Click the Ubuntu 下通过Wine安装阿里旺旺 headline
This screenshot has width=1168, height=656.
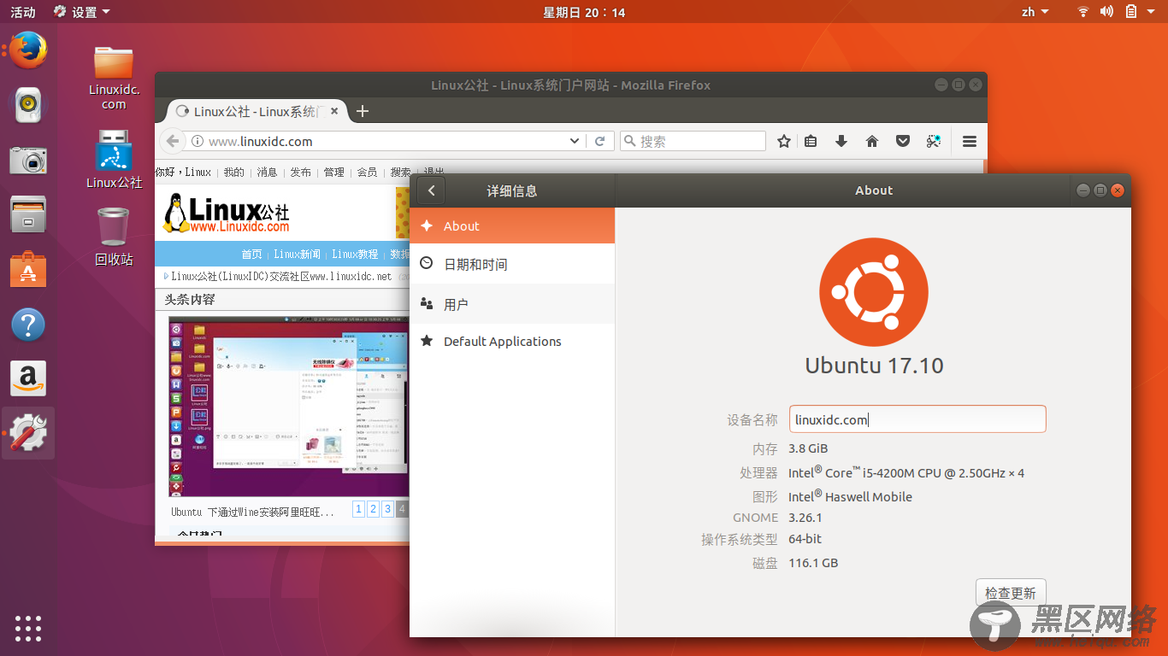[x=252, y=512]
